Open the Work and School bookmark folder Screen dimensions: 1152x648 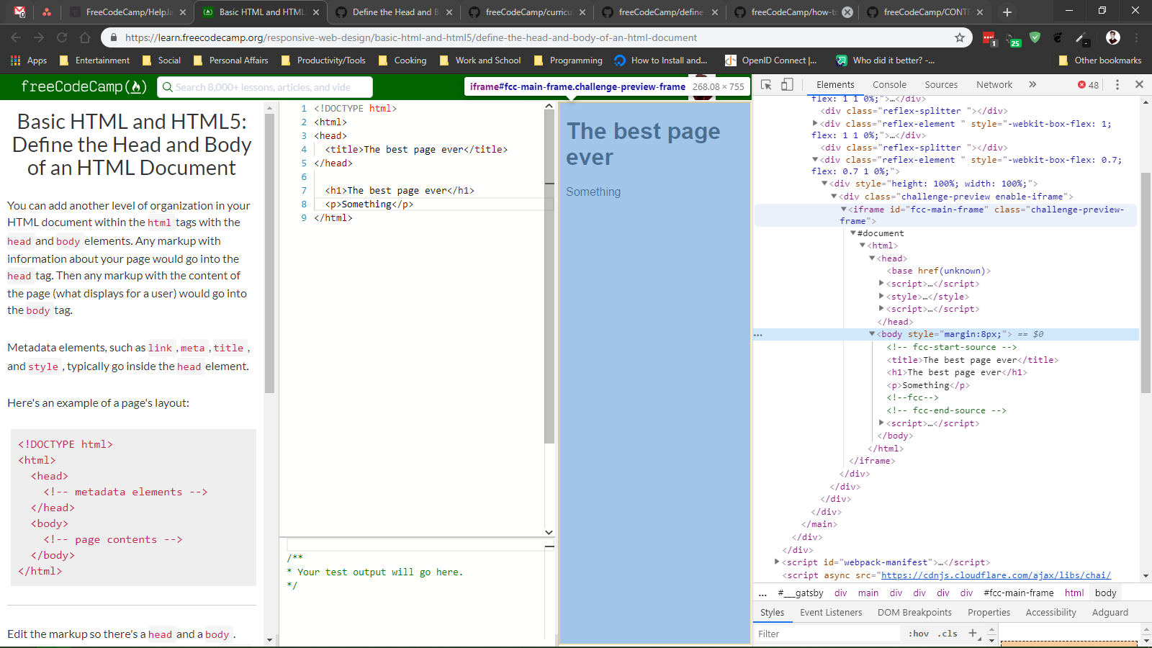(480, 60)
